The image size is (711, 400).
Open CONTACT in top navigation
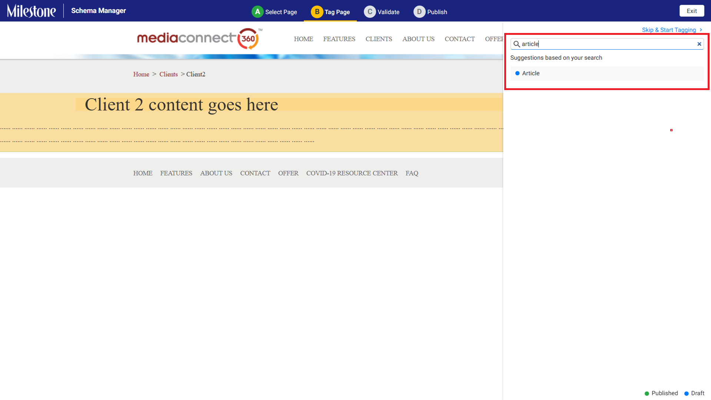coord(459,39)
